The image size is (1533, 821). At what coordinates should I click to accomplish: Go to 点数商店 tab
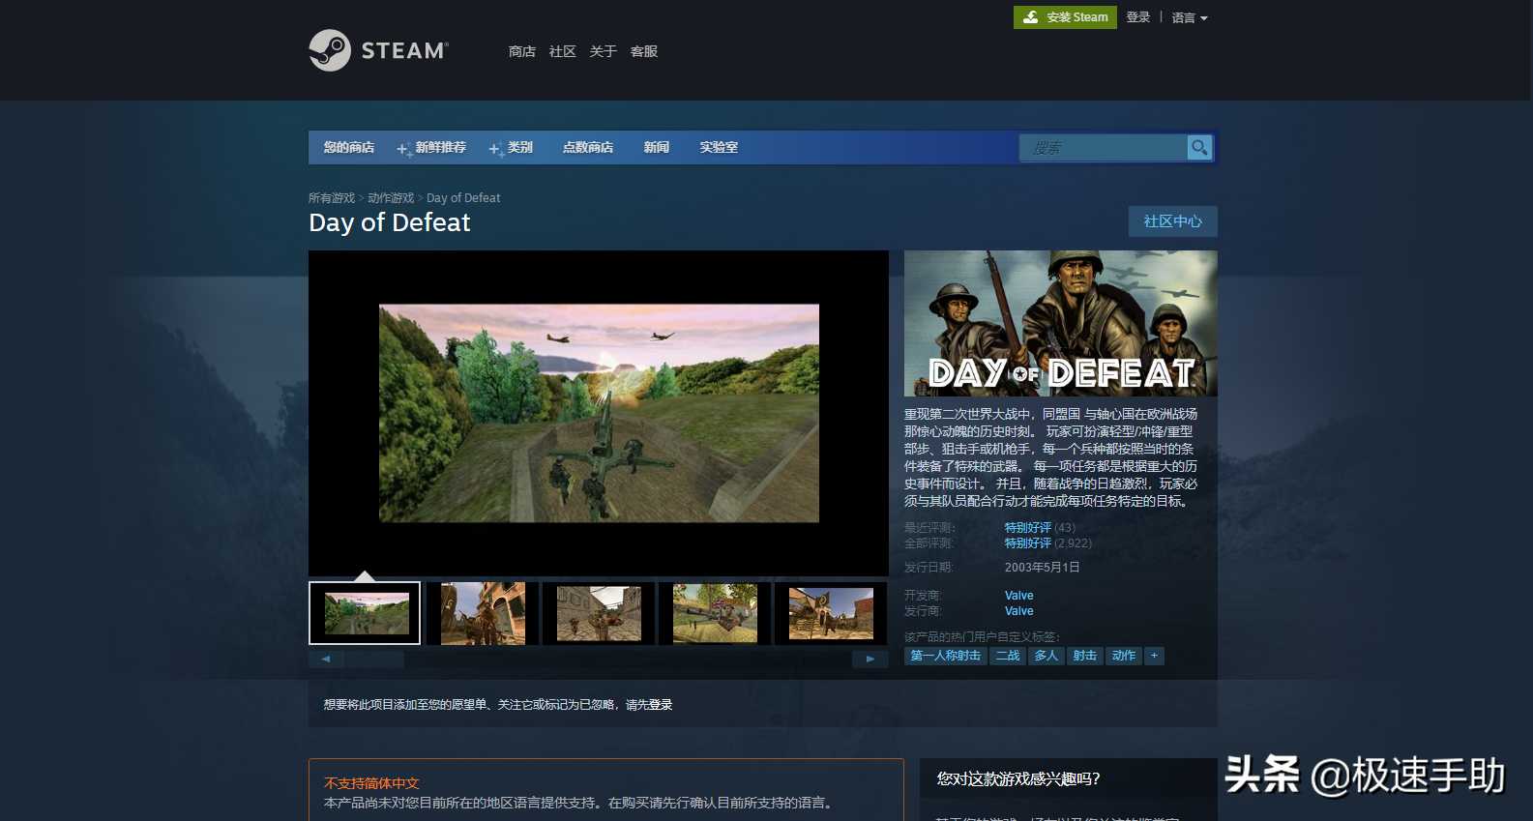pos(587,147)
